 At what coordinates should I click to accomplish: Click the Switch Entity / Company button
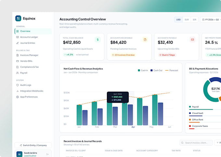point(33,145)
